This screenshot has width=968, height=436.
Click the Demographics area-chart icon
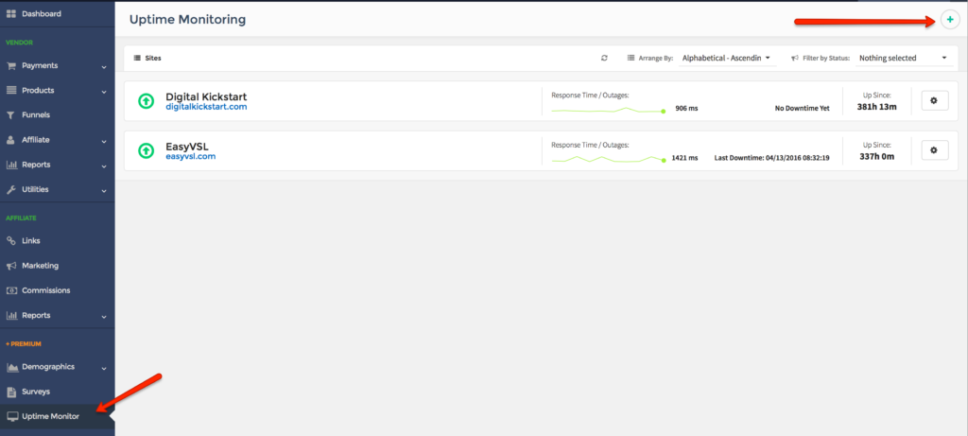tap(11, 367)
